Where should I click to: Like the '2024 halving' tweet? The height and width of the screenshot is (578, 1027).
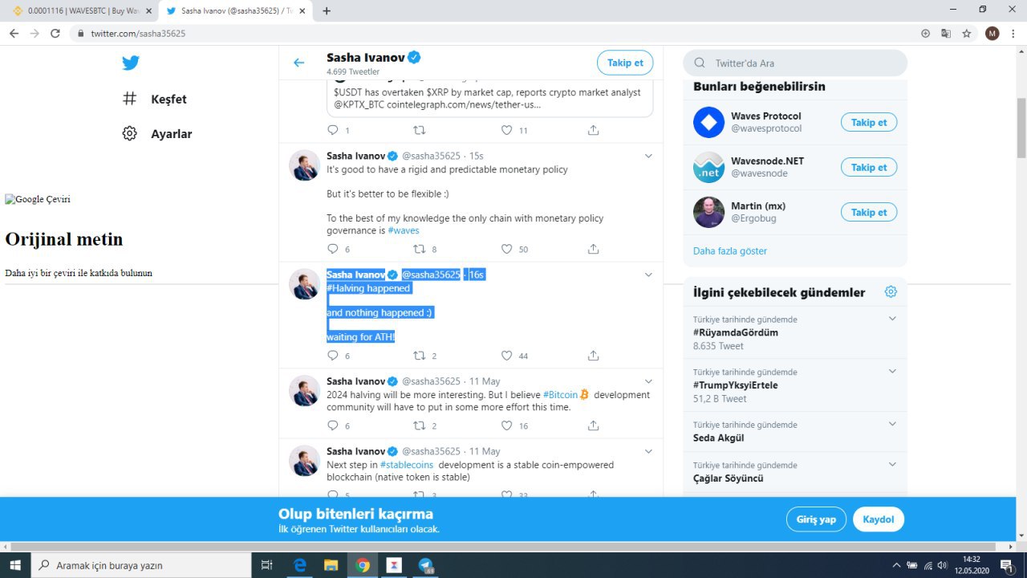506,425
